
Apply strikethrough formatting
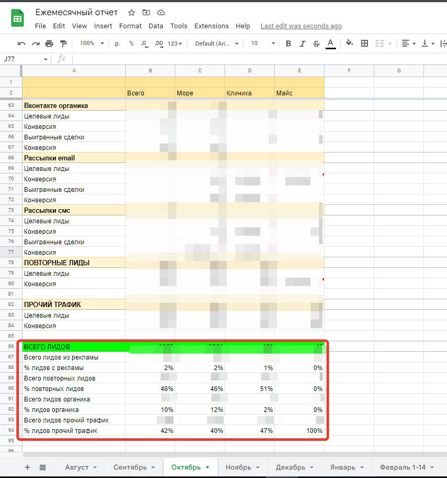pos(316,44)
